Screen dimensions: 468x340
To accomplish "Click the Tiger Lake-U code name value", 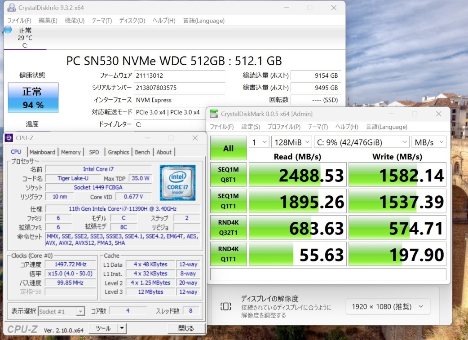I will point(73,178).
